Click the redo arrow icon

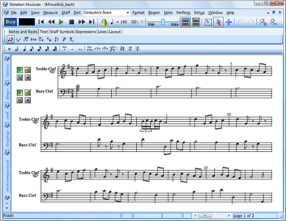point(251,22)
